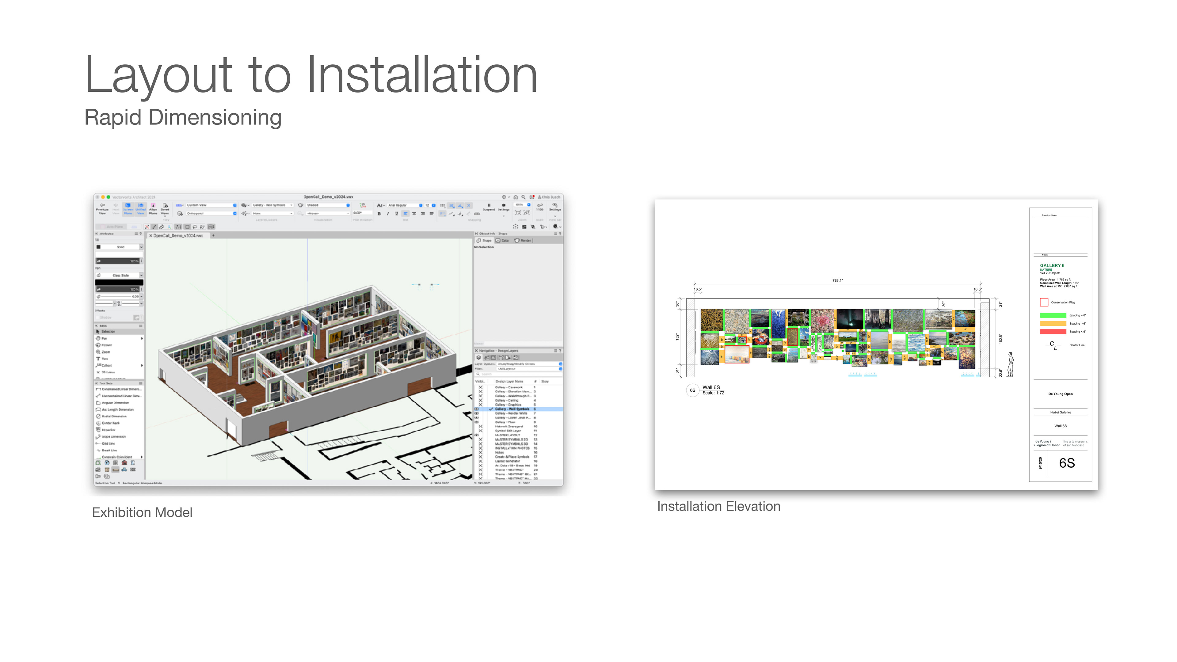Image resolution: width=1177 pixels, height=662 pixels.
Task: Select the Radial Dimension tool
Action: tap(119, 417)
